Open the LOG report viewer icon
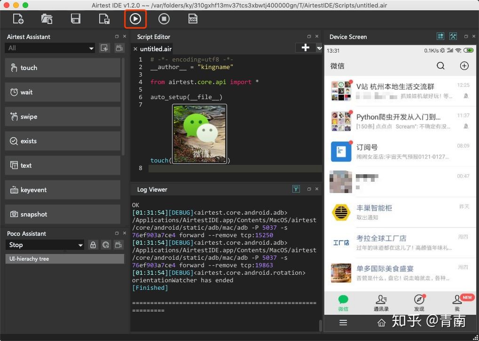 pyautogui.click(x=192, y=19)
